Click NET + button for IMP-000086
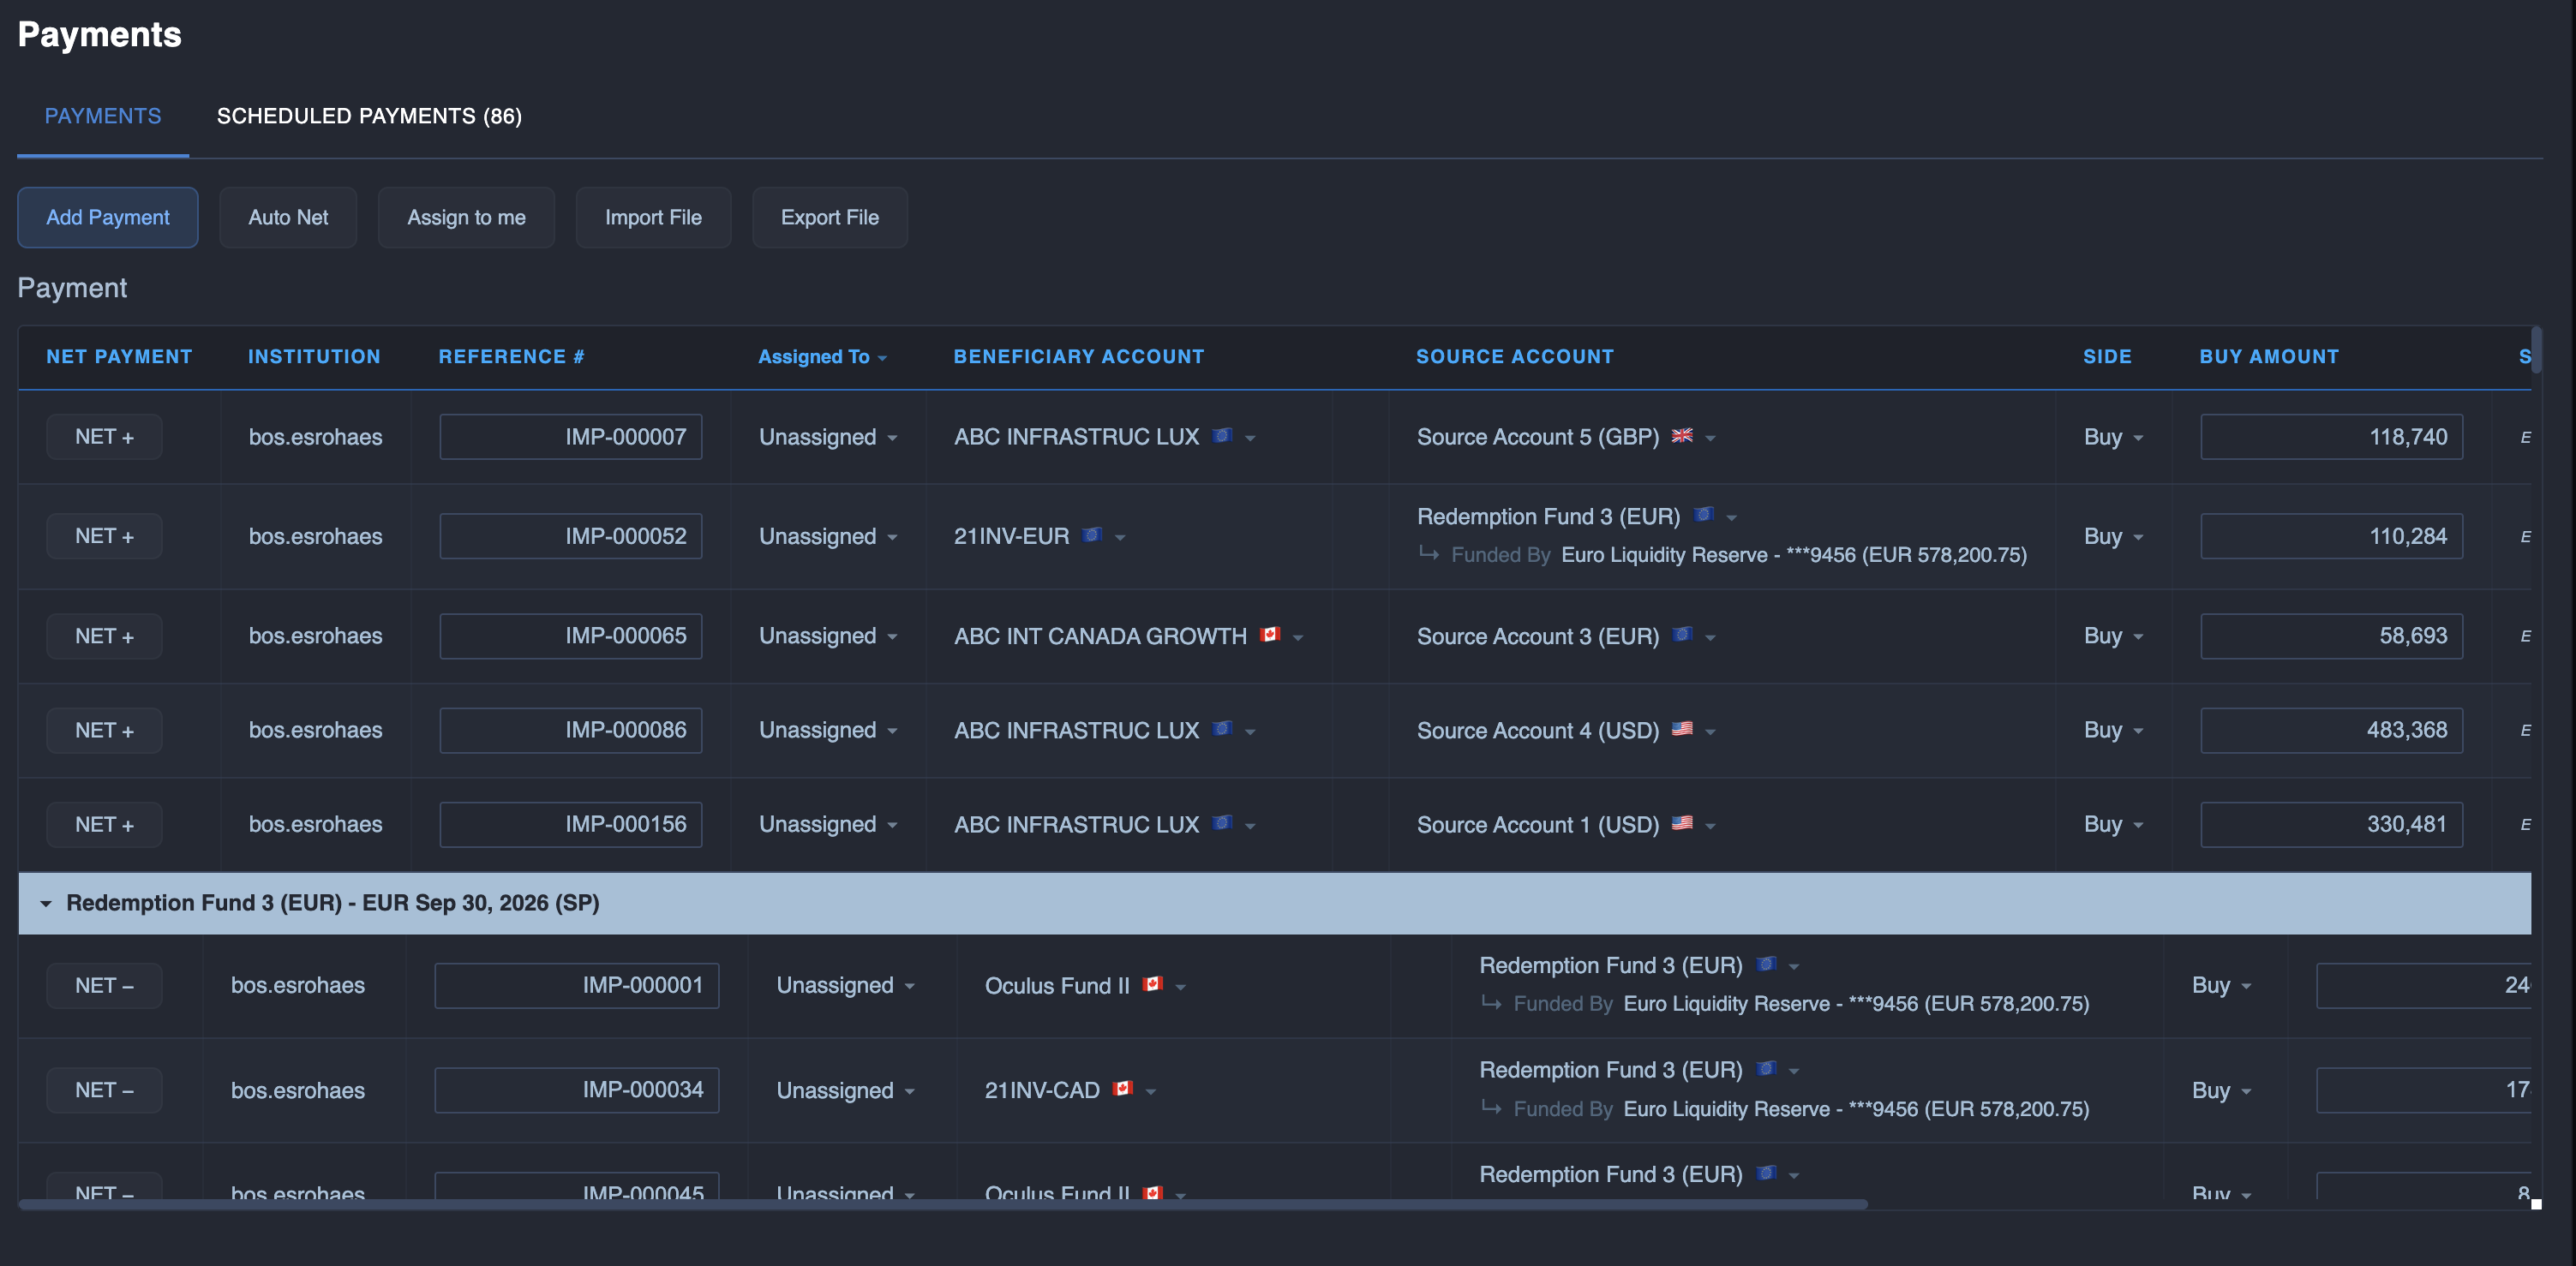Screen dimensions: 2576x1266 (104, 731)
